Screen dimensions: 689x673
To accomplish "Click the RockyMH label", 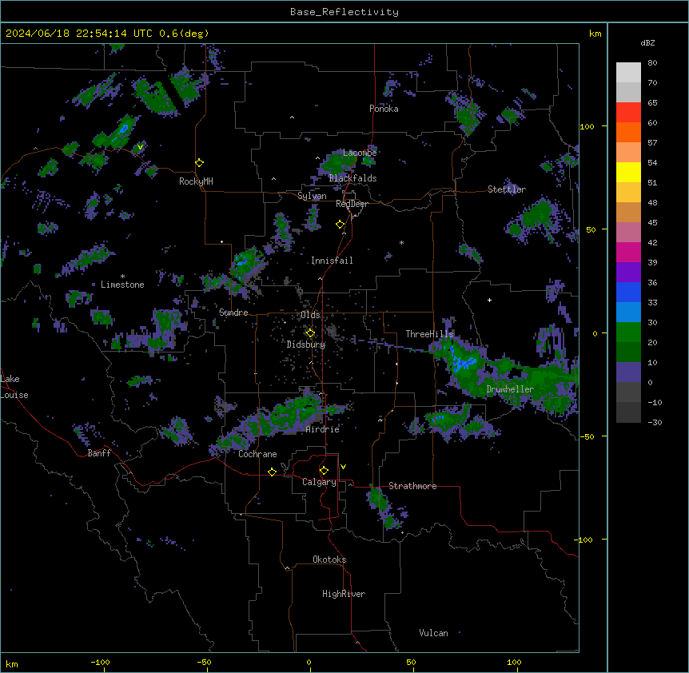I will 196,181.
